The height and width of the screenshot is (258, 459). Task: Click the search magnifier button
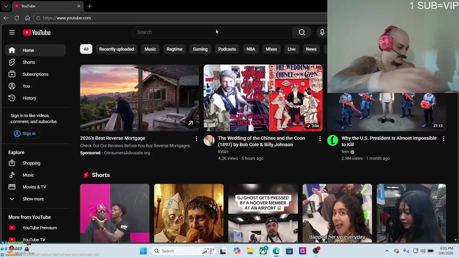click(x=302, y=32)
